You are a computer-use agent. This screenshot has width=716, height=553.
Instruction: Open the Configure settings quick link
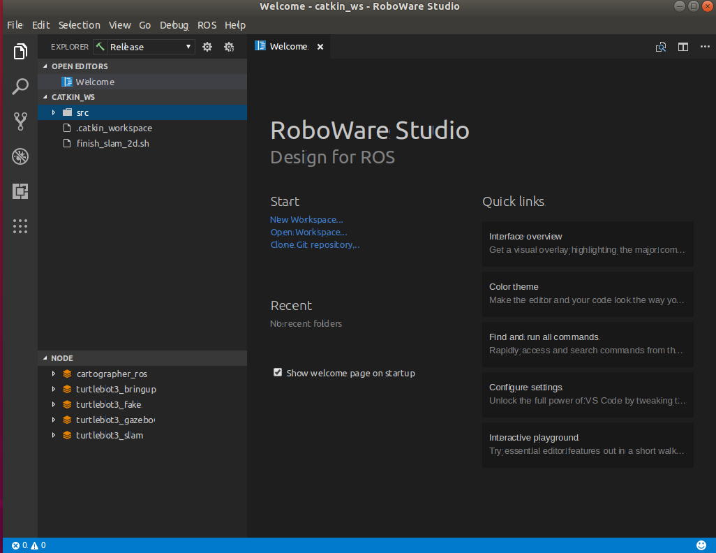[588, 395]
